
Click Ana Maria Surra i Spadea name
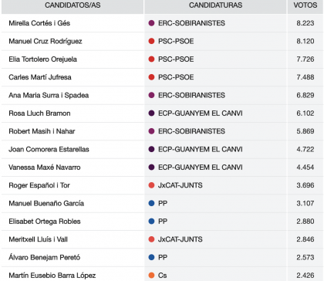coord(49,95)
